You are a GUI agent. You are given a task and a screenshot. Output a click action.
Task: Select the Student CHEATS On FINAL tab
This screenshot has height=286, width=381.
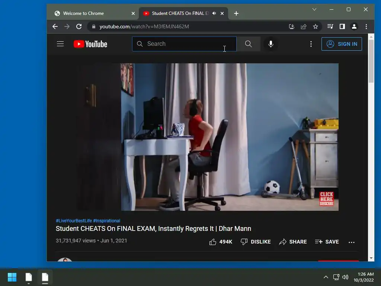click(x=180, y=13)
